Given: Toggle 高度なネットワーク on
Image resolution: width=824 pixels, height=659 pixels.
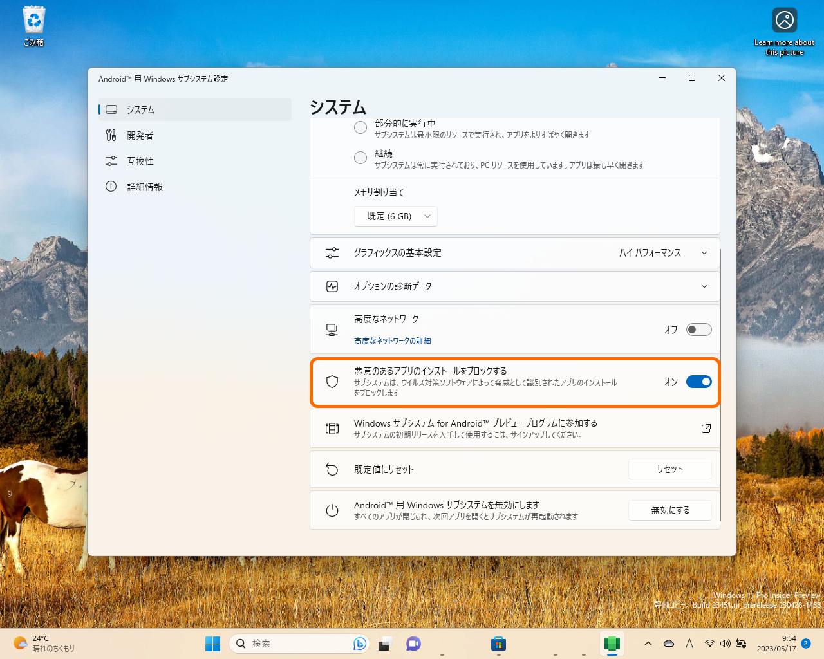Looking at the screenshot, I should click(x=698, y=329).
